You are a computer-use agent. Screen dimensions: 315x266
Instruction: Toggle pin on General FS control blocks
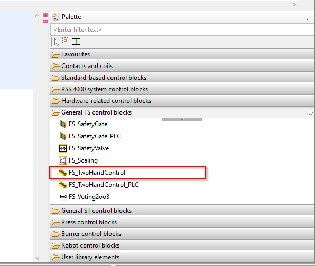tap(310, 113)
